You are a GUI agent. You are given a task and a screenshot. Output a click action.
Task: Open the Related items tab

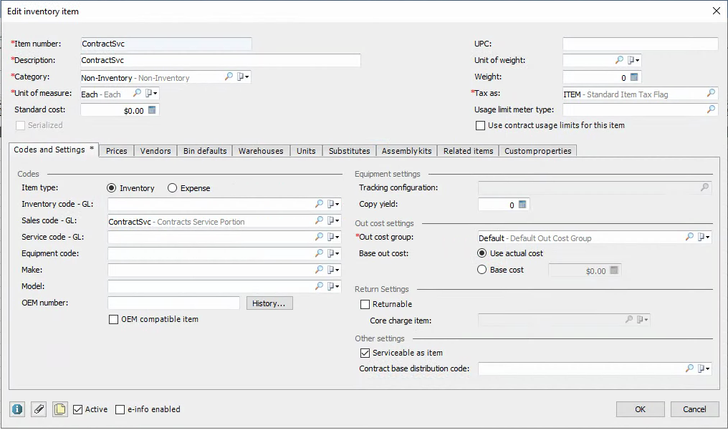point(468,151)
